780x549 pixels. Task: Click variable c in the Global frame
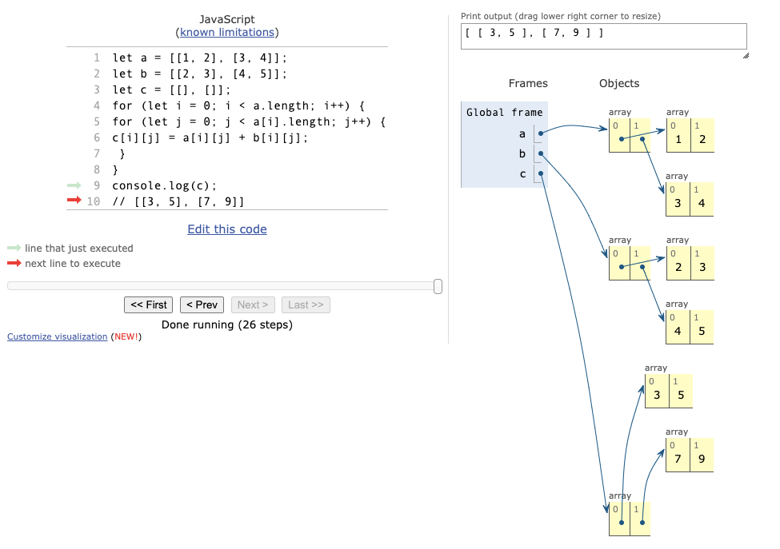[x=522, y=173]
